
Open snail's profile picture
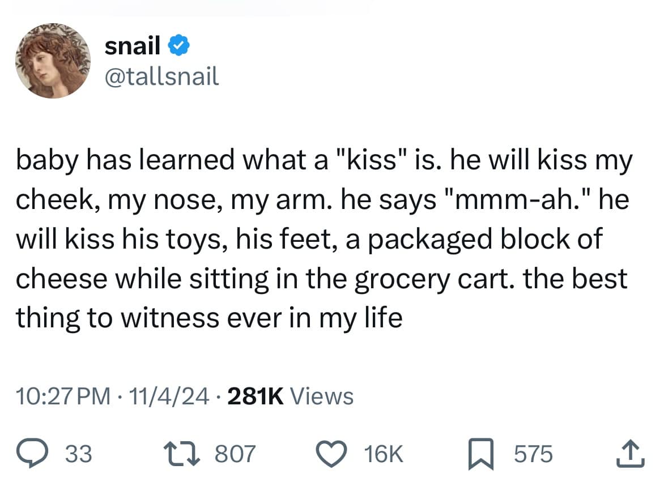pyautogui.click(x=53, y=61)
